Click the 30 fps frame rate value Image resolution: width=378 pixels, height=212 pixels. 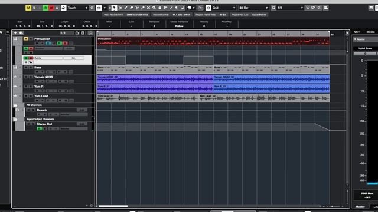pyautogui.click(x=223, y=15)
